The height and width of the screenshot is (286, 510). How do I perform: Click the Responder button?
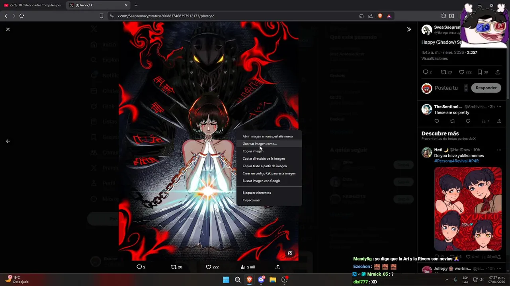coord(486,88)
